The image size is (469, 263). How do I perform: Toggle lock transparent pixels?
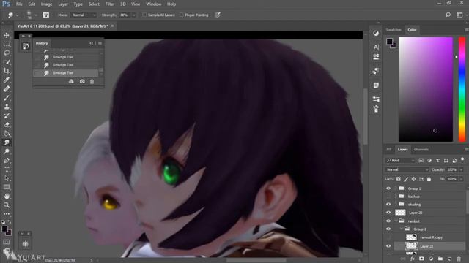(399, 179)
